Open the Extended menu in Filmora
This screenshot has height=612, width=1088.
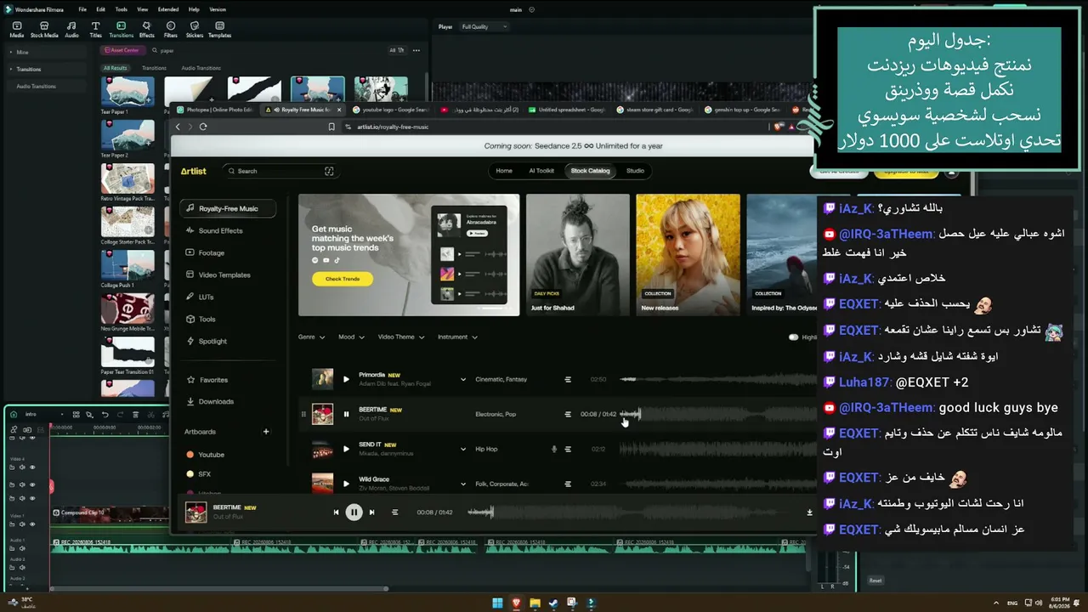tap(168, 9)
